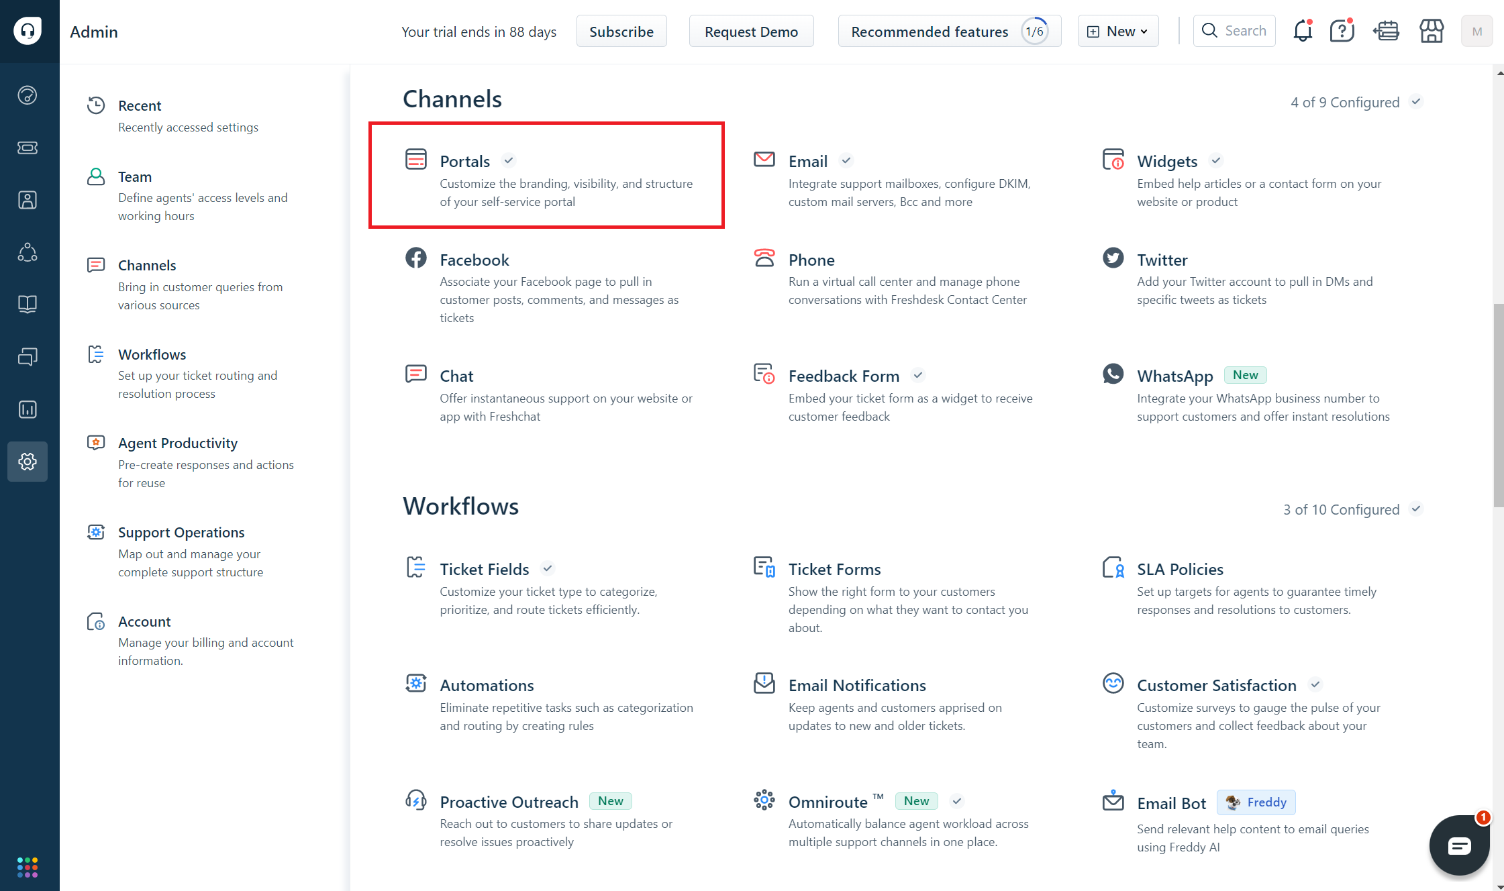The image size is (1504, 891).
Task: Click the Email configured checkmark
Action: pos(846,160)
